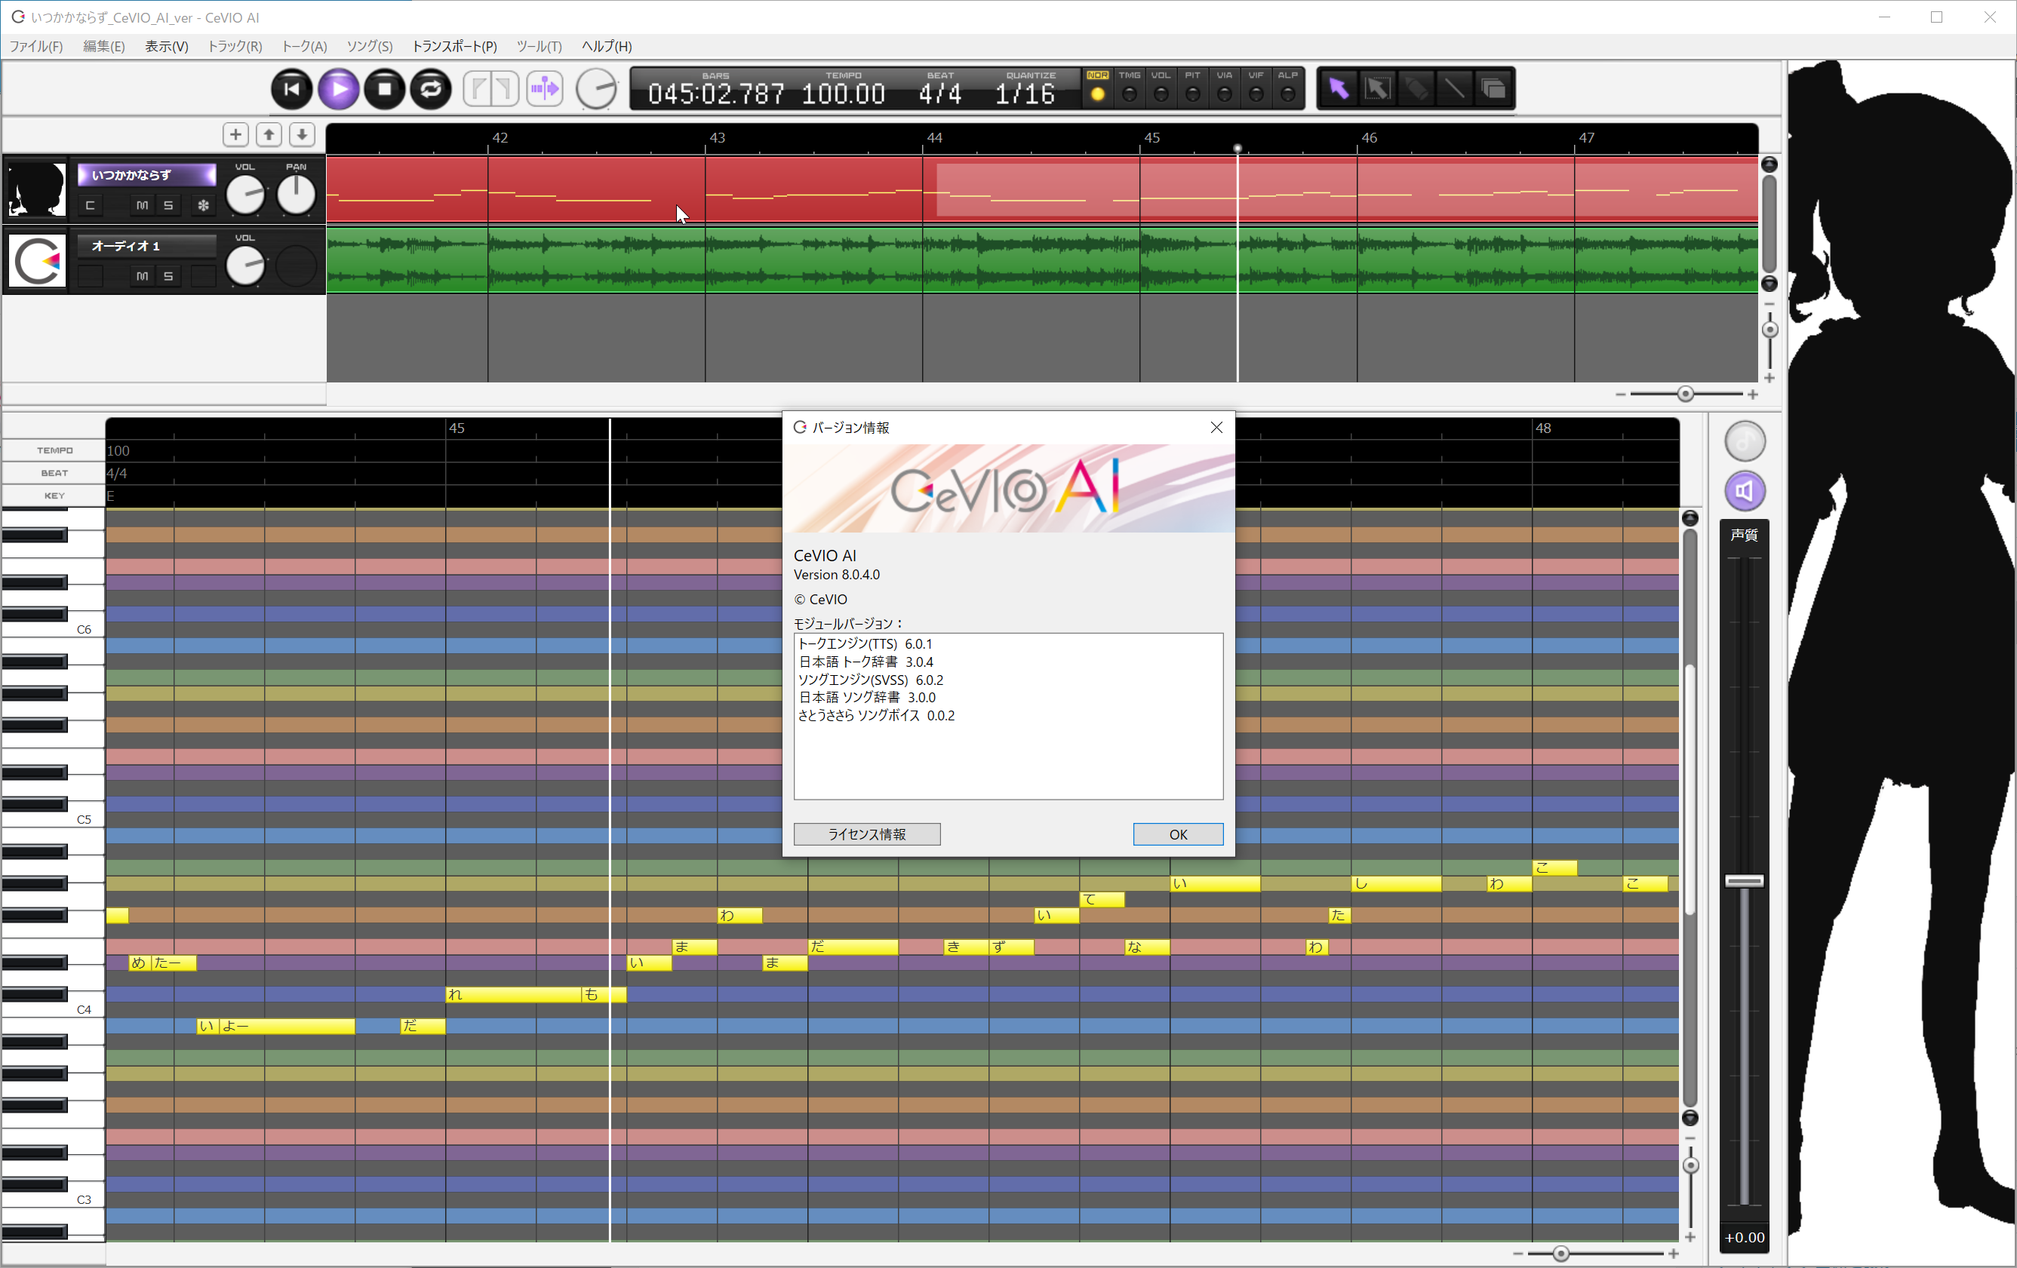Open the トランスポート(P) menu
2017x1268 pixels.
[454, 46]
